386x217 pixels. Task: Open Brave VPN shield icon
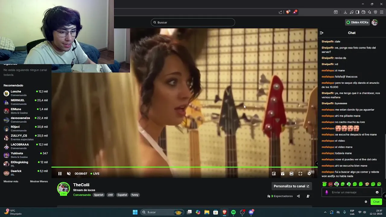point(375,12)
